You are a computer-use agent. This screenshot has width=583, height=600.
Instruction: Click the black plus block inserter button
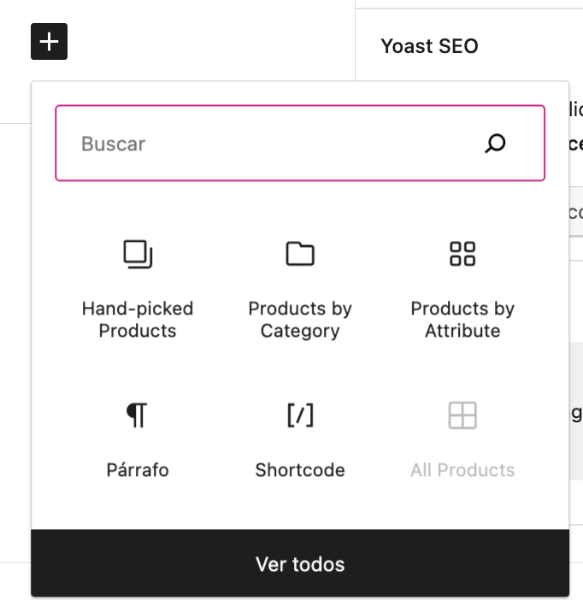click(49, 41)
